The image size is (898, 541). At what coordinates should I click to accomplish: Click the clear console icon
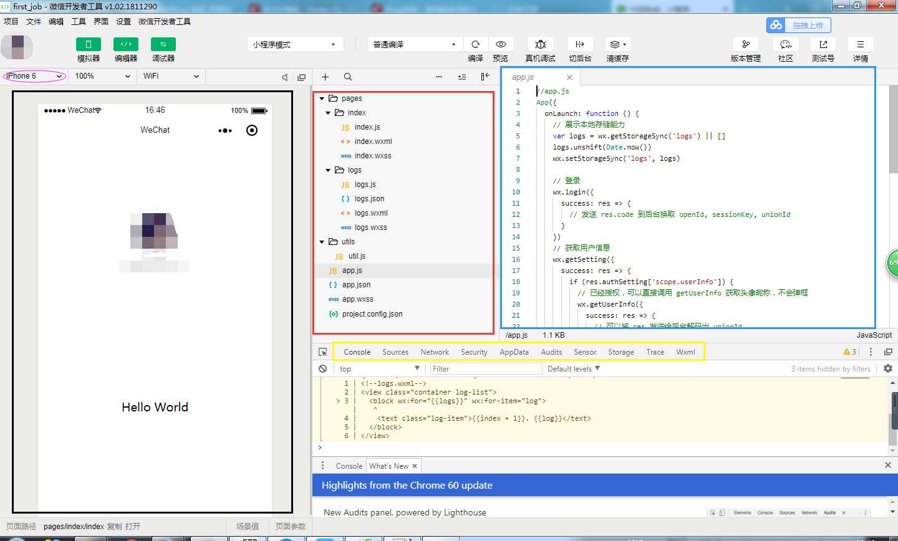pyautogui.click(x=322, y=369)
